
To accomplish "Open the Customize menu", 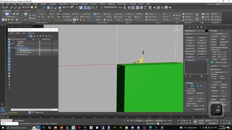I will (84, 4).
